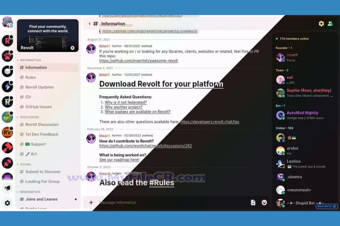Open the GitHub Issues channel
Screen dimensions: 340x226
click(48, 106)
